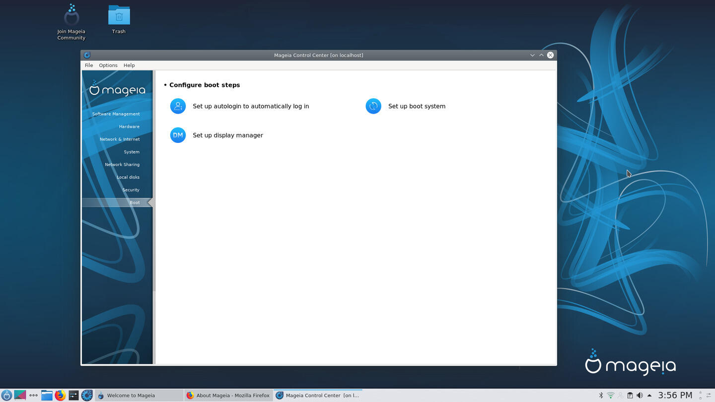715x402 pixels.
Task: Open the clipboard tray icon
Action: coord(630,396)
